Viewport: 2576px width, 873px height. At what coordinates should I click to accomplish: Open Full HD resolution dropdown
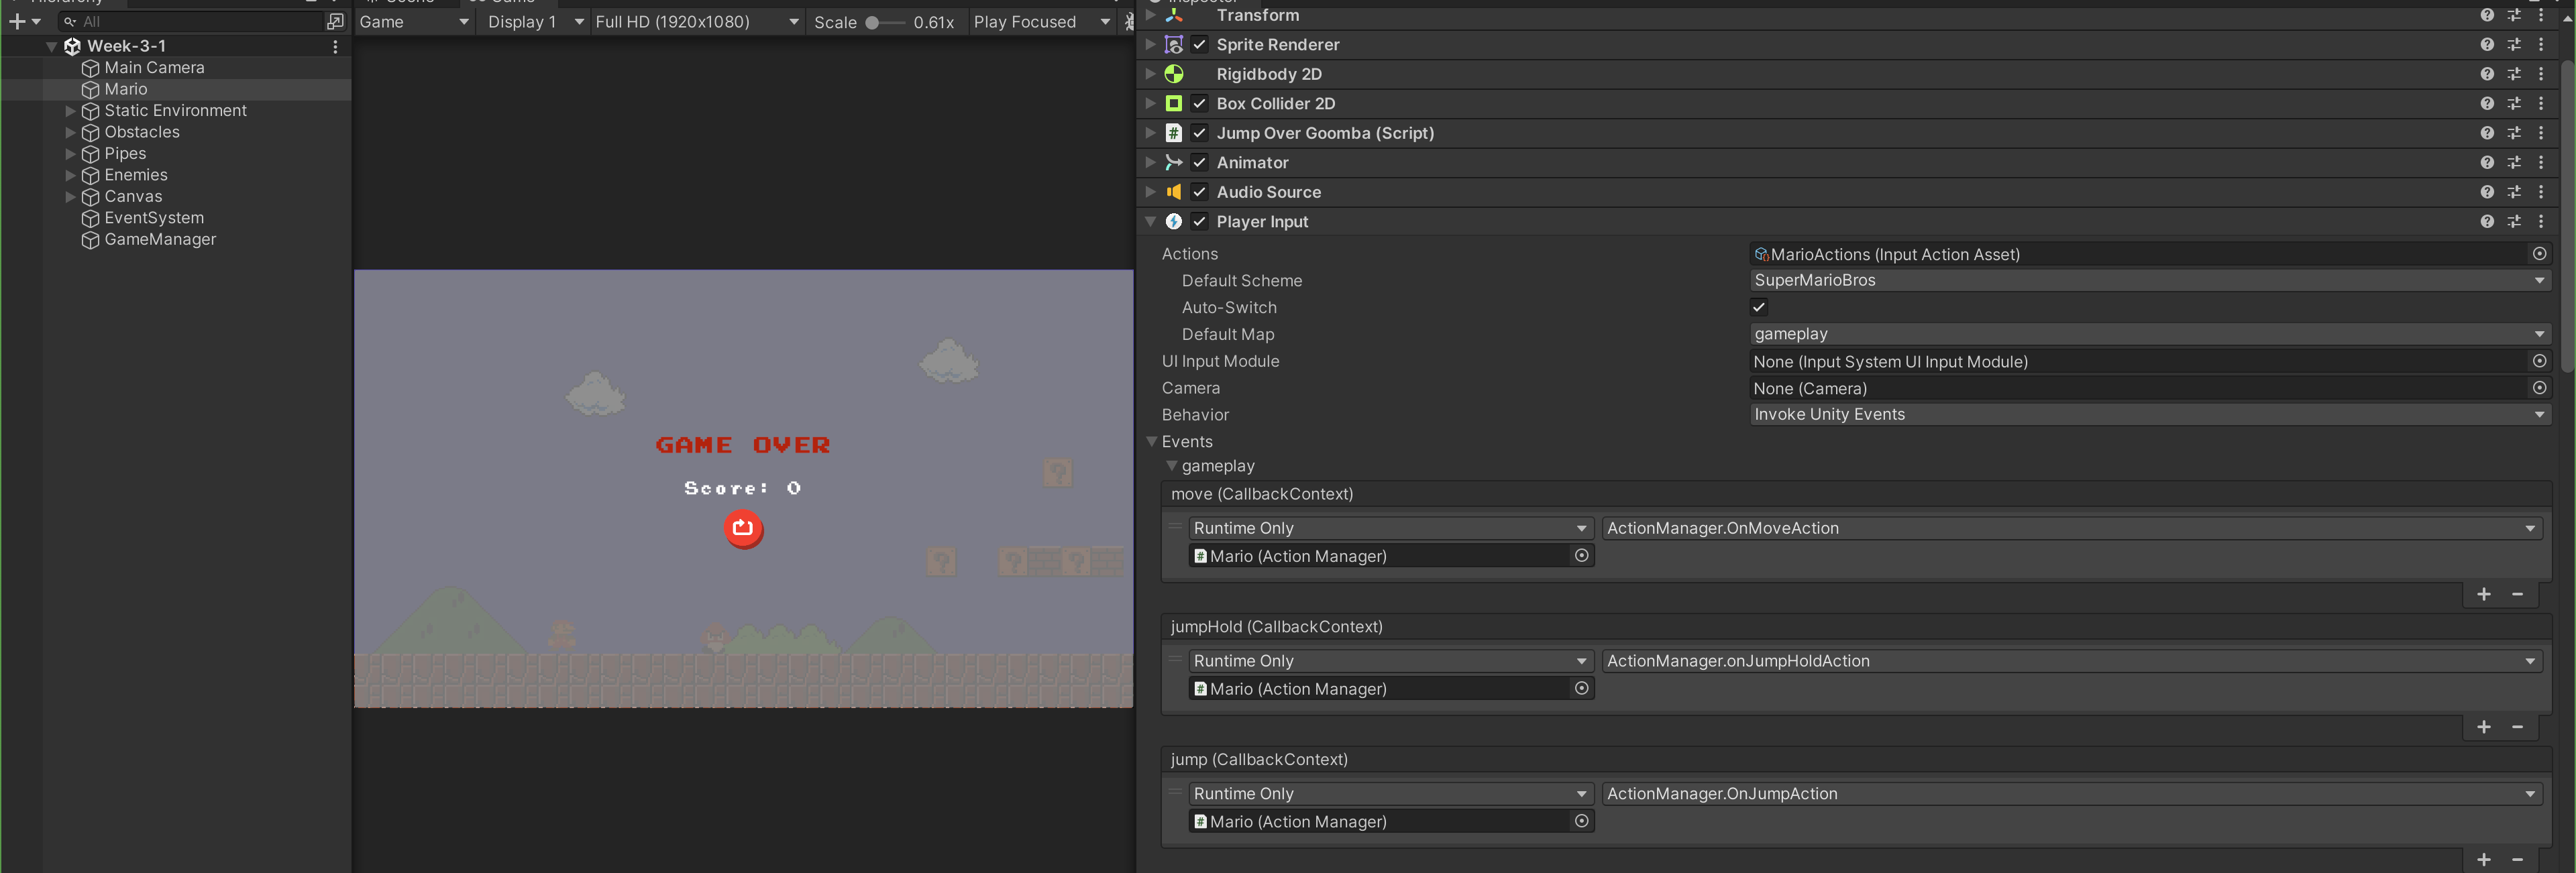tap(696, 21)
